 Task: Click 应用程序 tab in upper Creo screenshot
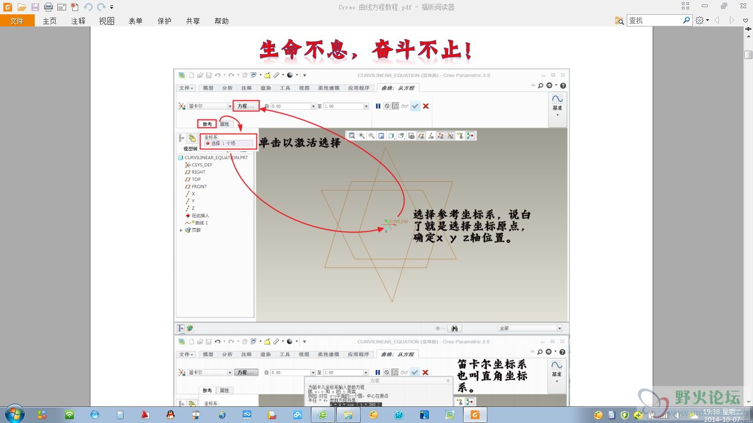359,88
